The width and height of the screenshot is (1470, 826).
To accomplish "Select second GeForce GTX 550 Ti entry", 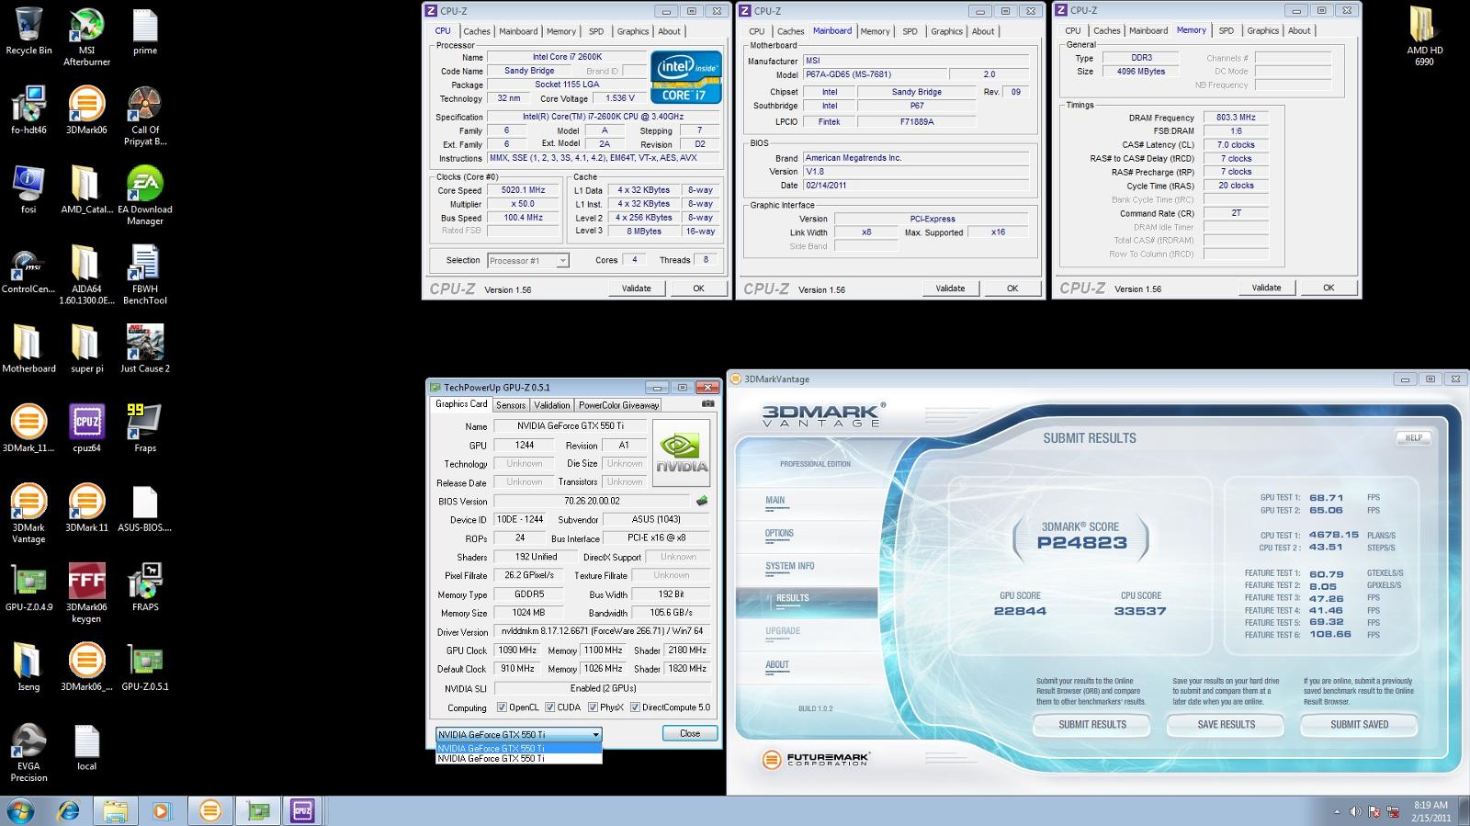I will pos(518,759).
